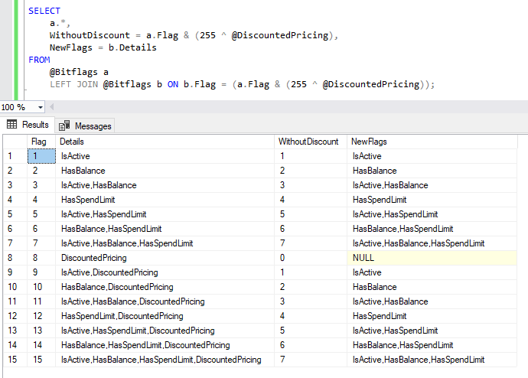Select row header number 8
The height and width of the screenshot is (378, 528).
pyautogui.click(x=15, y=258)
